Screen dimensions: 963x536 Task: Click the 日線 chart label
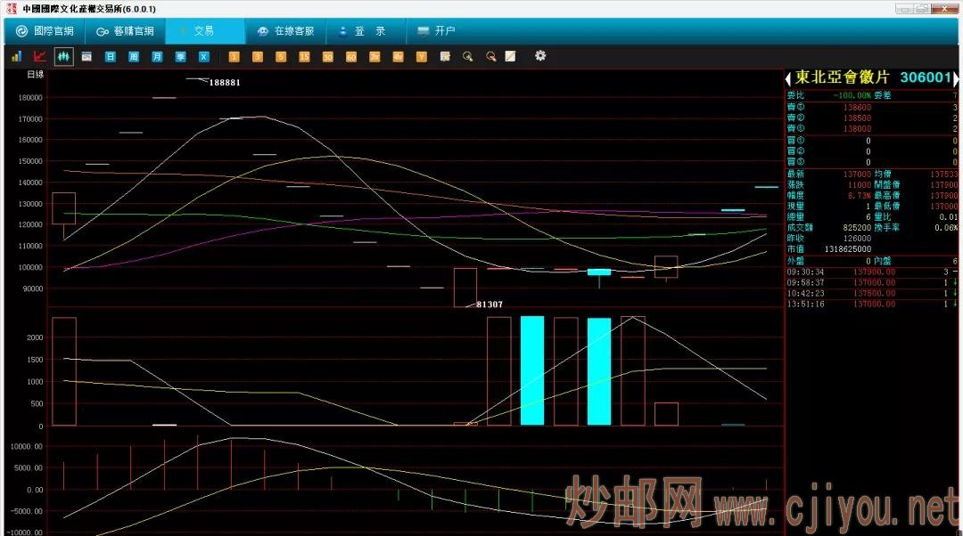(36, 74)
